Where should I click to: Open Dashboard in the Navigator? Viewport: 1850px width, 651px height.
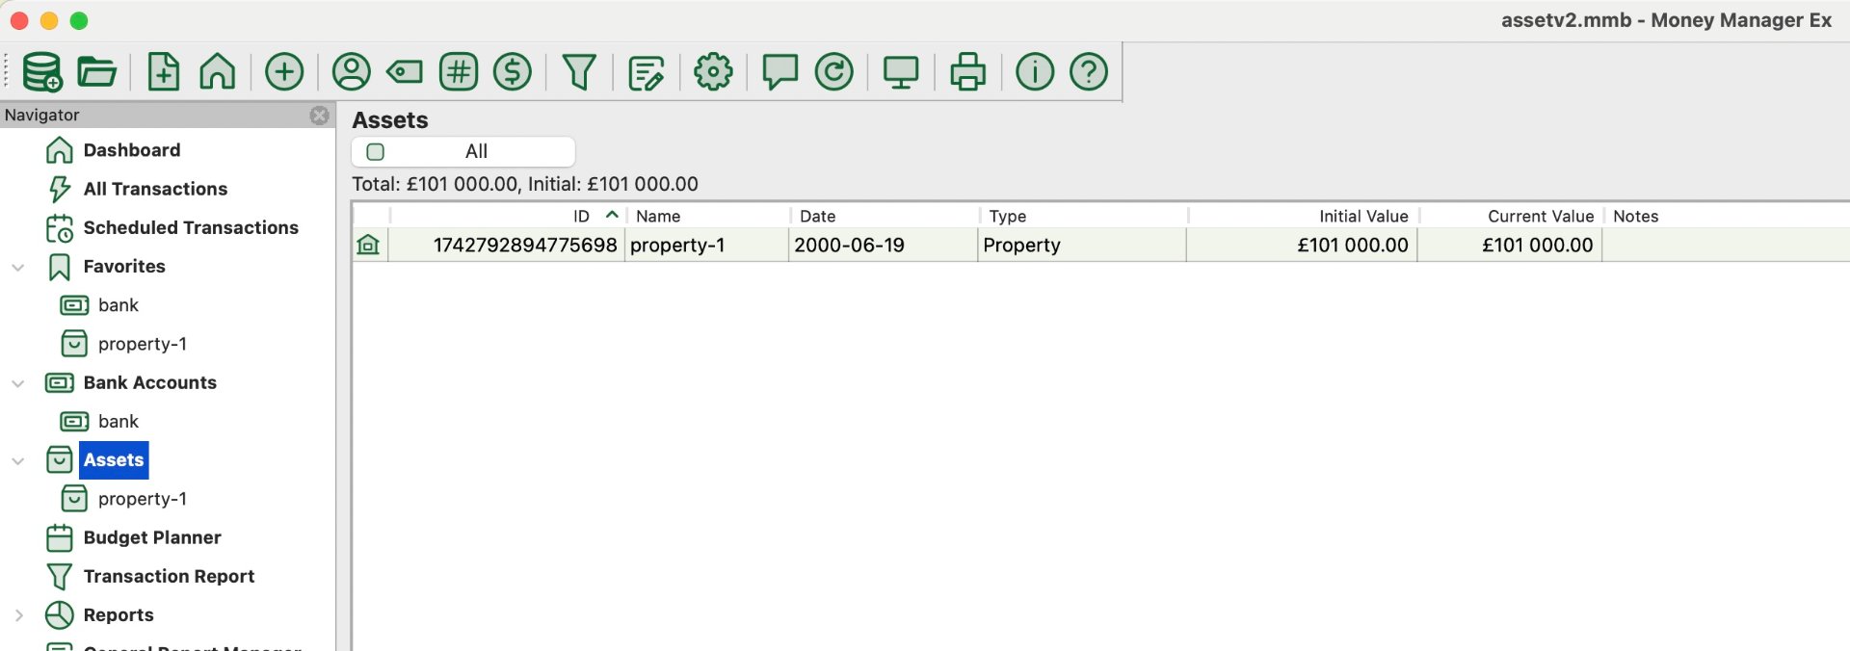pos(131,150)
